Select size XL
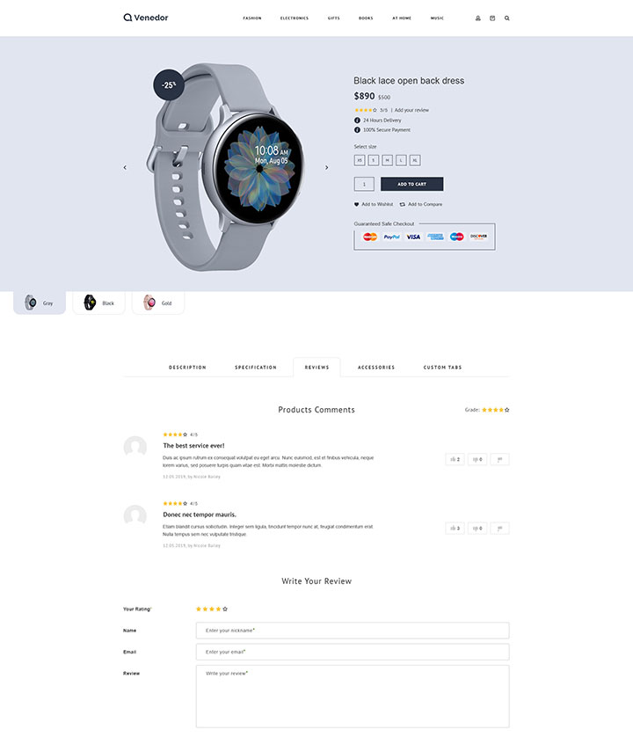Image resolution: width=633 pixels, height=737 pixels. pos(415,160)
